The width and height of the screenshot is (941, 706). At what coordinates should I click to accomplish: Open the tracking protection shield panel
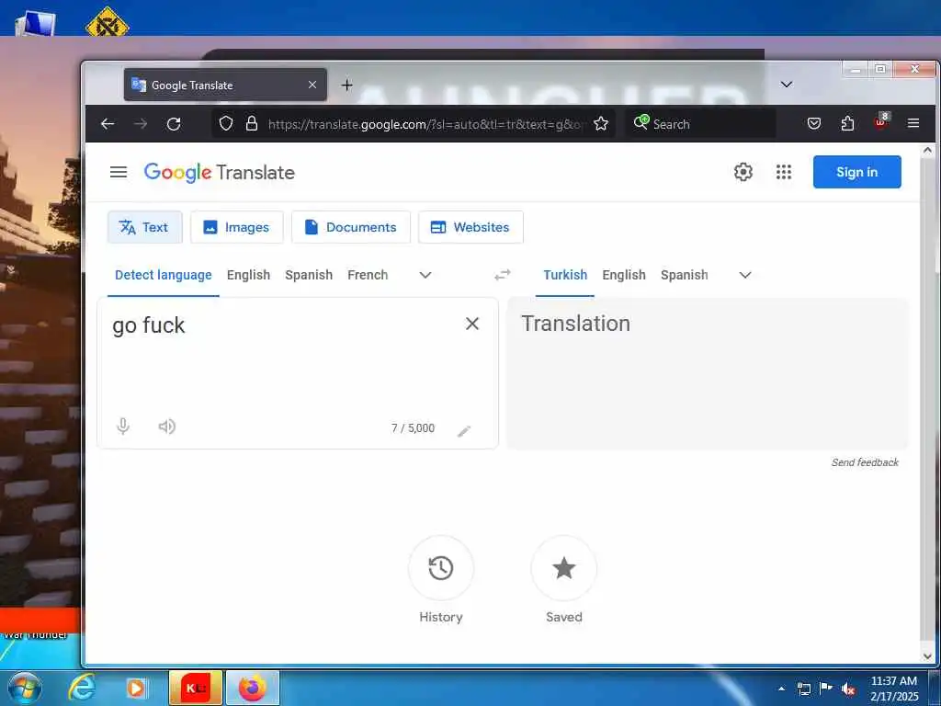(226, 124)
